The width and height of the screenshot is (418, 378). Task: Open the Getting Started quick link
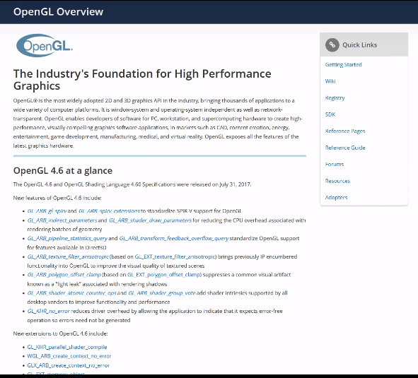tap(343, 64)
